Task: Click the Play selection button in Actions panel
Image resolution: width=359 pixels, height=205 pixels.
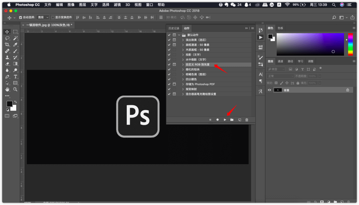Action: [x=225, y=120]
